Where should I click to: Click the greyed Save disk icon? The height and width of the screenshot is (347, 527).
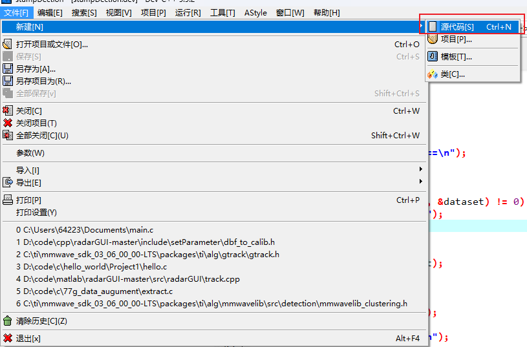point(7,56)
